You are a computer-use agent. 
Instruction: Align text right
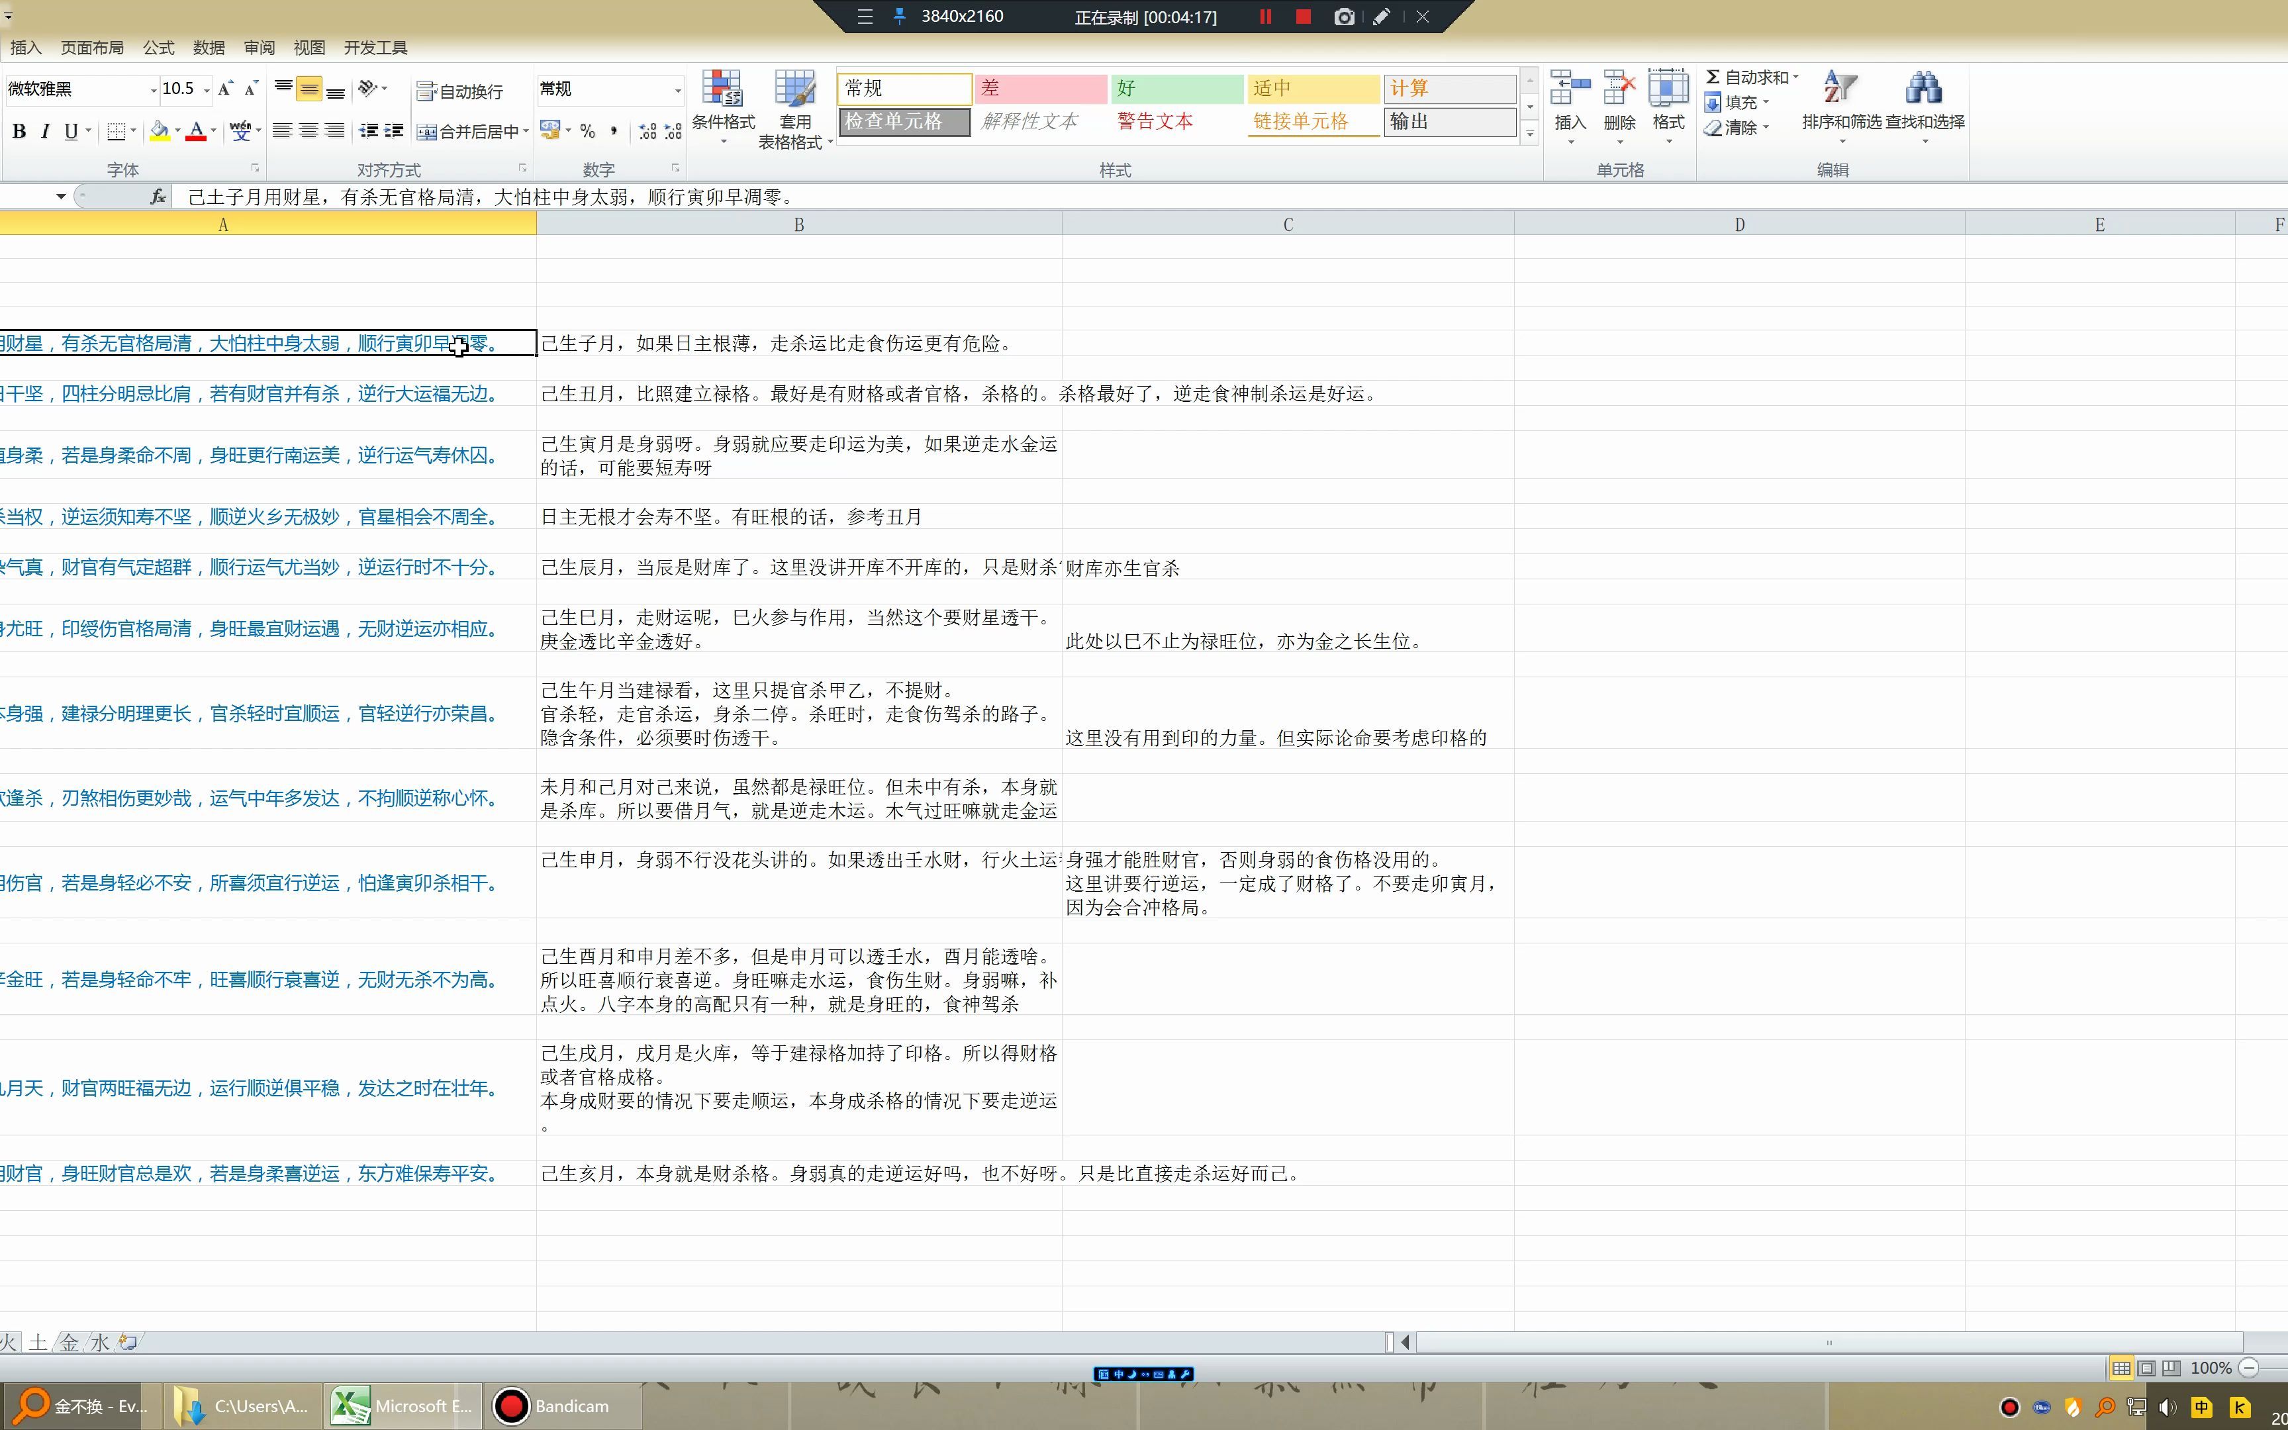point(335,132)
